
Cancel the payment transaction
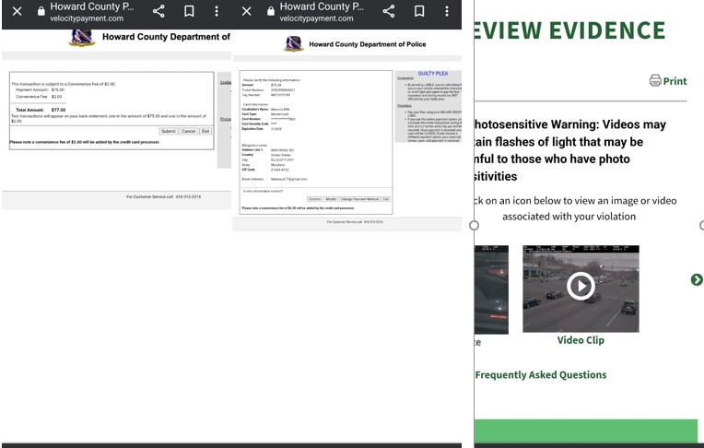(189, 131)
